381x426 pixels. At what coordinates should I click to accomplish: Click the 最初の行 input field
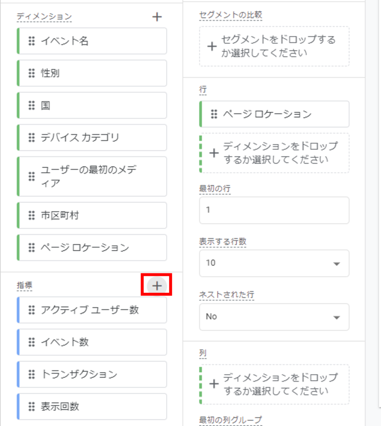click(x=274, y=210)
